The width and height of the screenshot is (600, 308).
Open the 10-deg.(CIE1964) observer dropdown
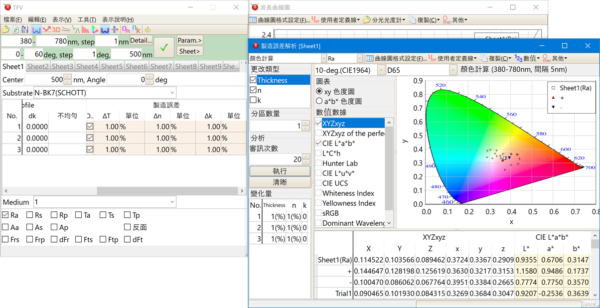(381, 70)
